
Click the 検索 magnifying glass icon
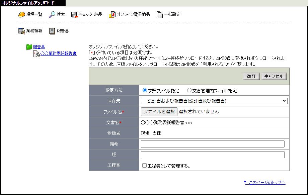pos(52,14)
